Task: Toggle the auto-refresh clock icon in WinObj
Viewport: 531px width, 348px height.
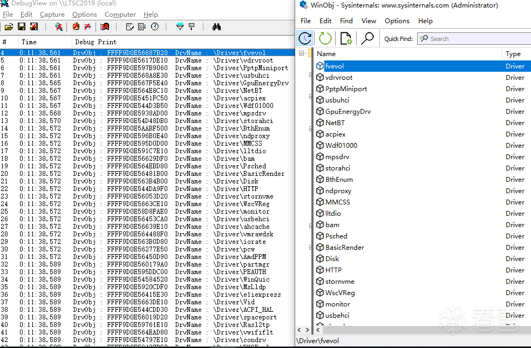Action: (305, 38)
